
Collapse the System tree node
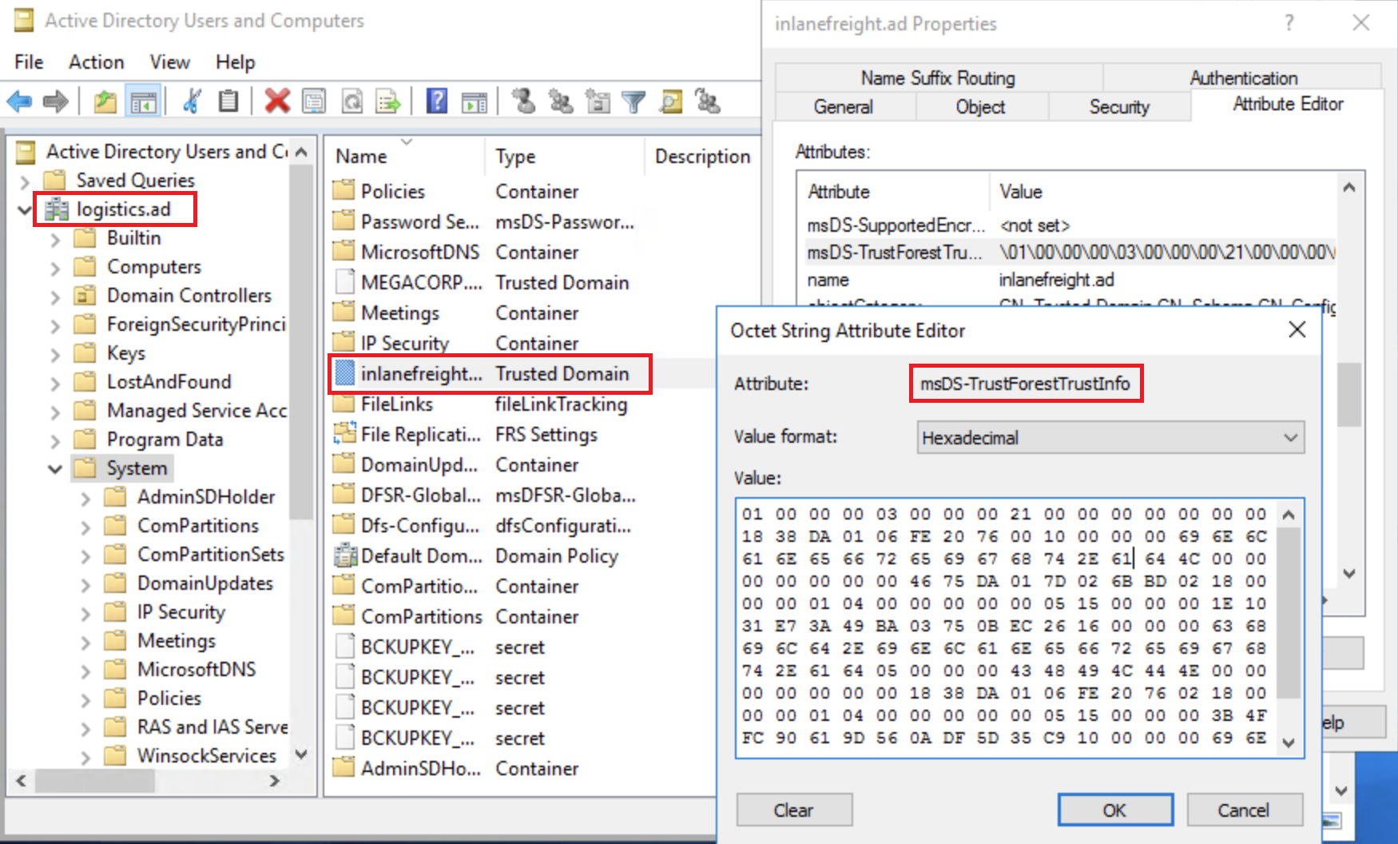[55, 469]
